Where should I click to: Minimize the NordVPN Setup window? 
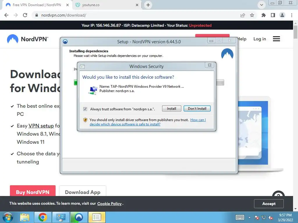tap(211, 41)
